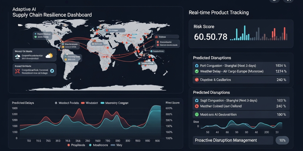
Task: Click the red crossed geopolitical risk icon
Action: click(17, 72)
